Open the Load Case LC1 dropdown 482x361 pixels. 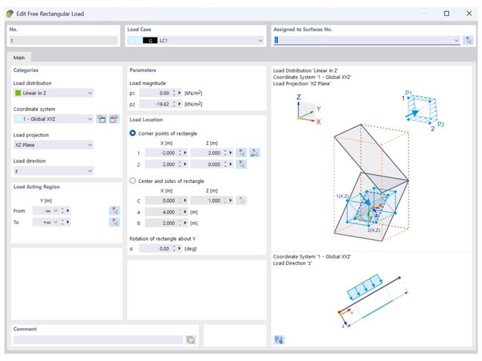point(261,41)
